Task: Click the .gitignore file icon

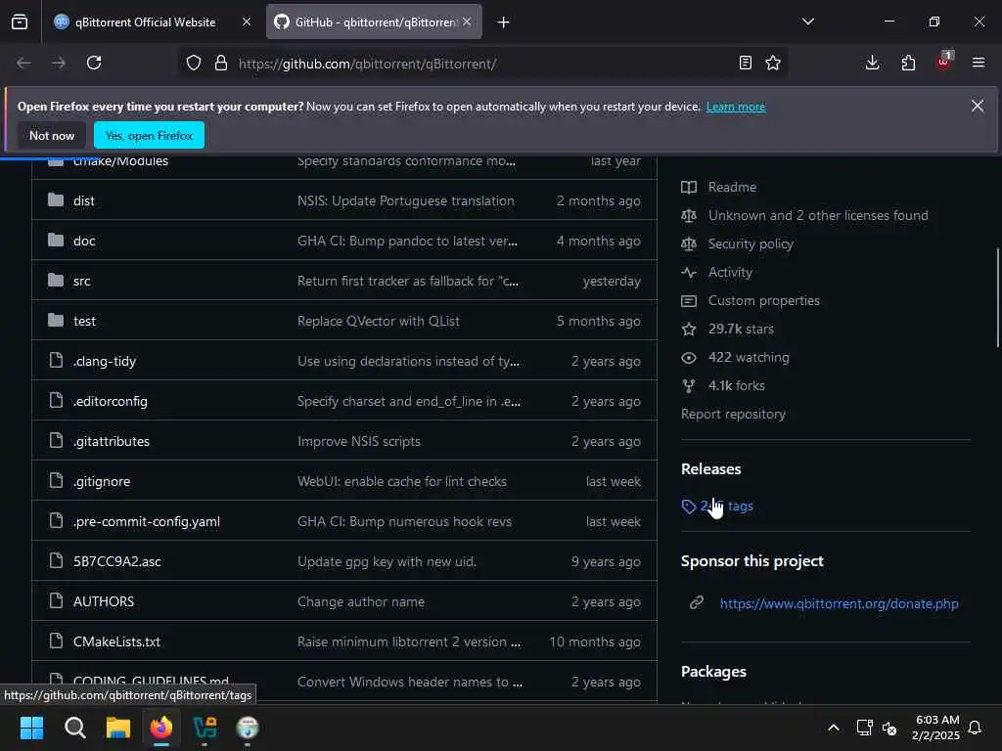Action: 56,480
